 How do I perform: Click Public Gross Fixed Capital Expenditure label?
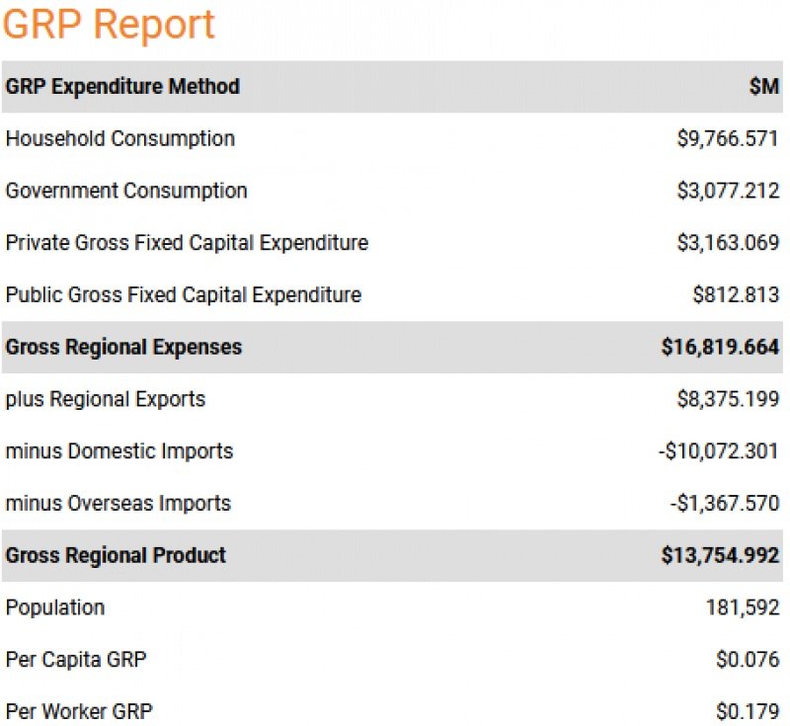(x=184, y=294)
